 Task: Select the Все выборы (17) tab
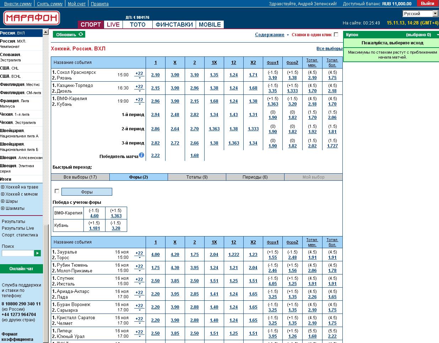pyautogui.click(x=80, y=177)
